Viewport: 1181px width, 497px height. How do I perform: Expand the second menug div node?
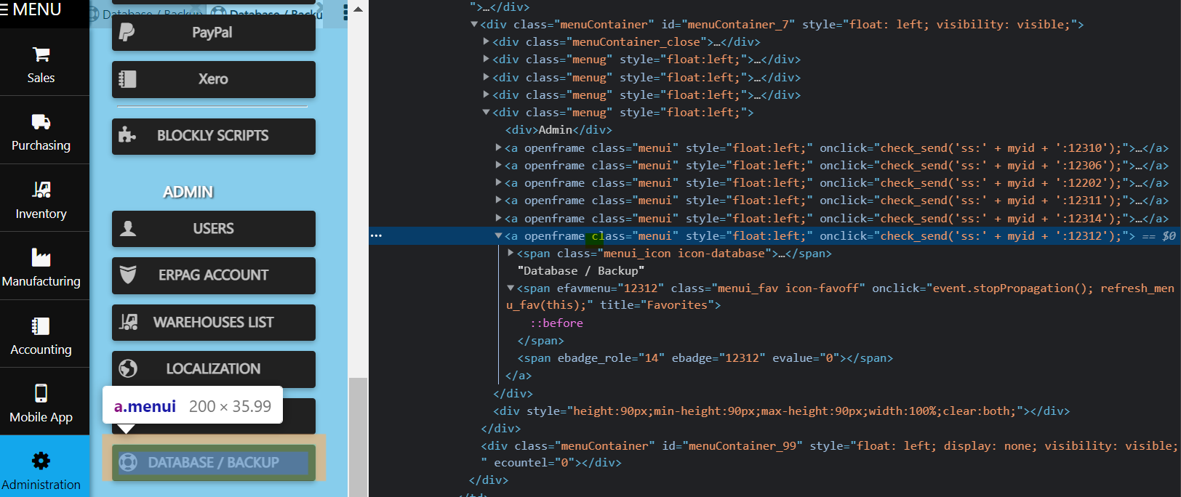tap(487, 77)
